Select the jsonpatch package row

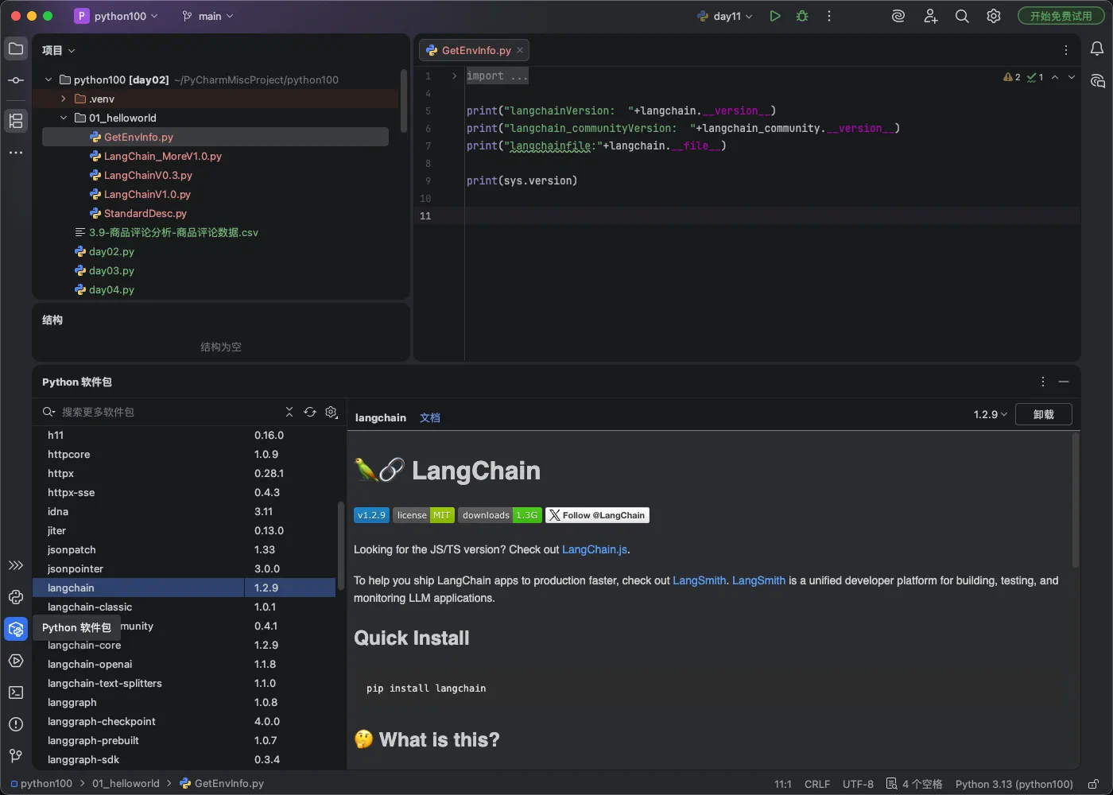(x=184, y=549)
